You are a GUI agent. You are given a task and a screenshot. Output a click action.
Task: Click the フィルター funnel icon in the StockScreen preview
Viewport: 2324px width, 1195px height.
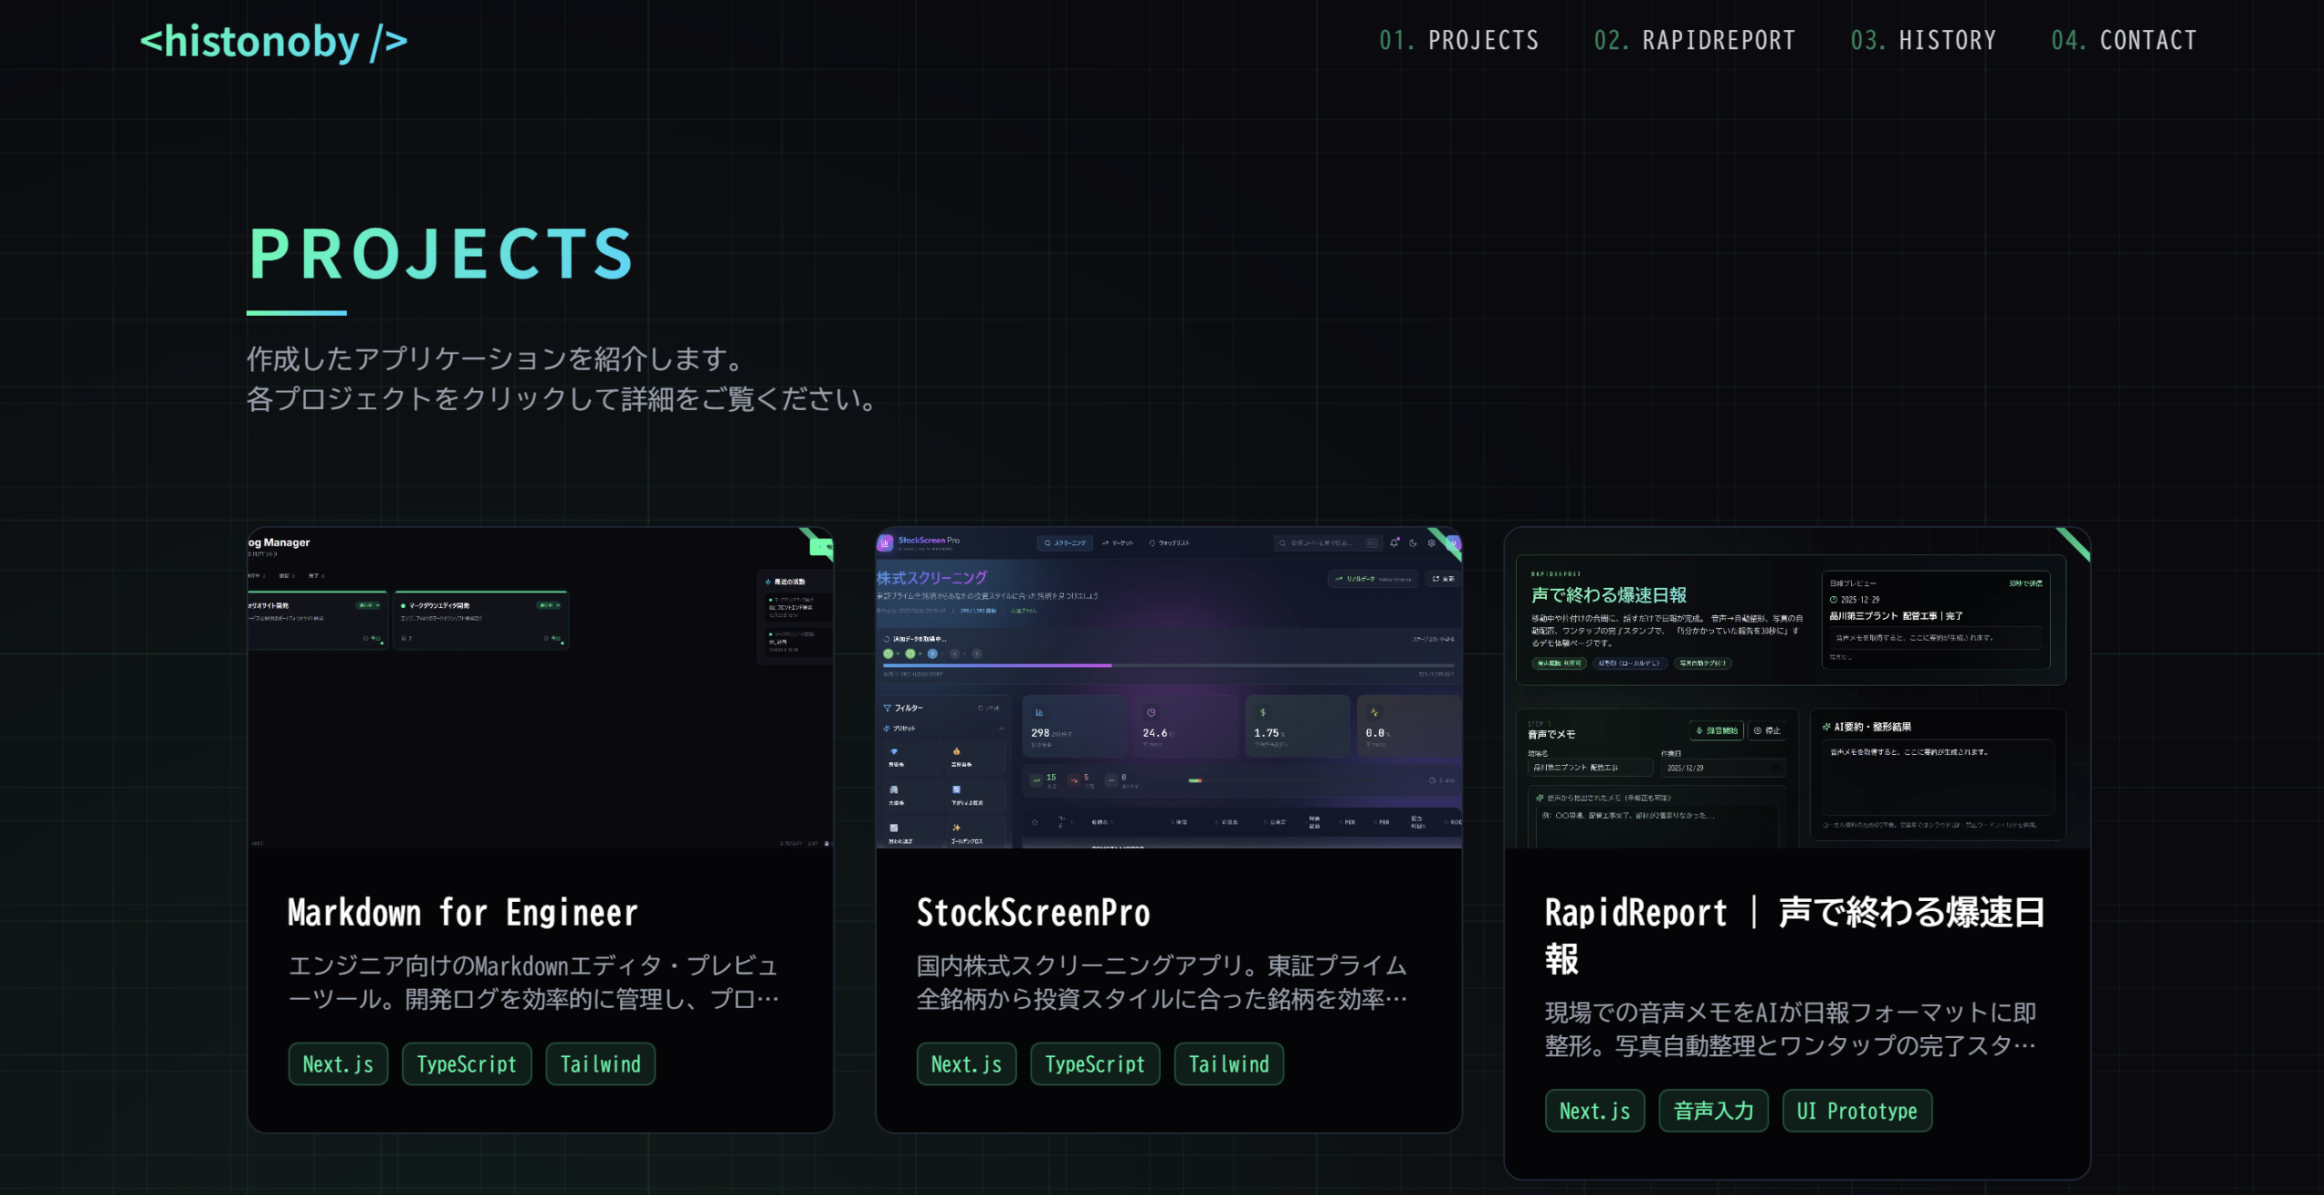coord(887,708)
